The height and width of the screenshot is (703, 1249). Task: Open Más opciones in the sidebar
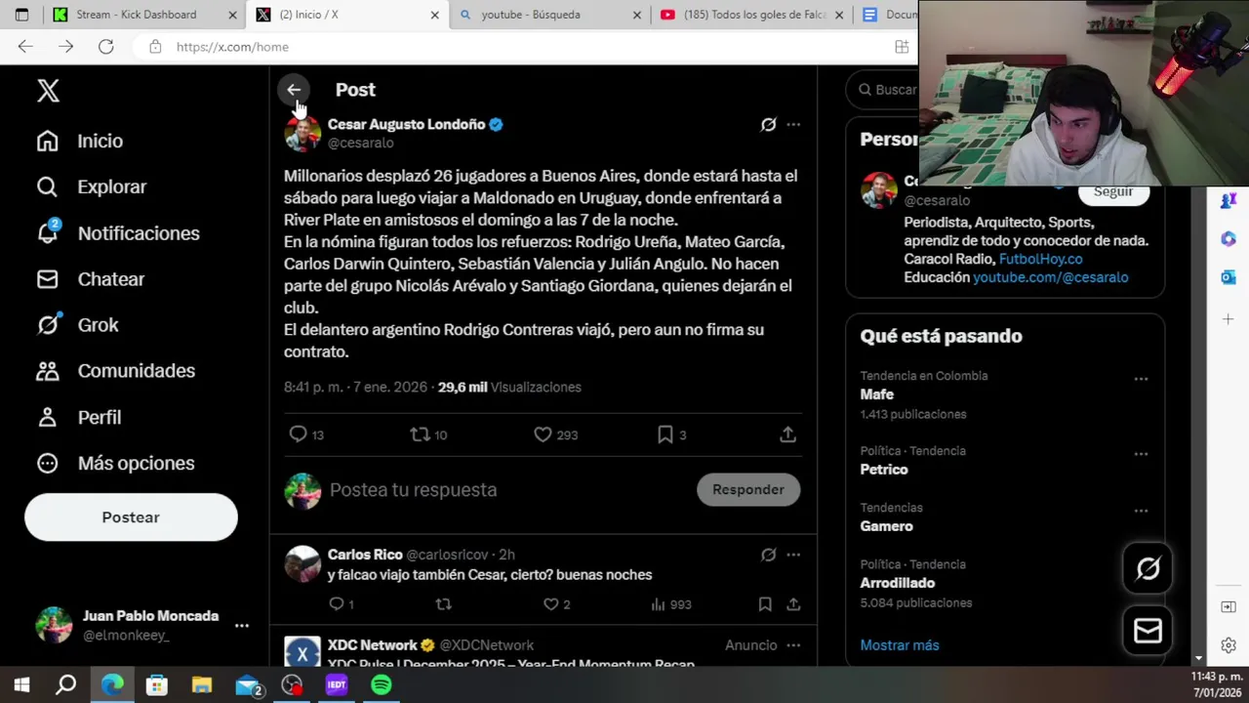pyautogui.click(x=115, y=463)
